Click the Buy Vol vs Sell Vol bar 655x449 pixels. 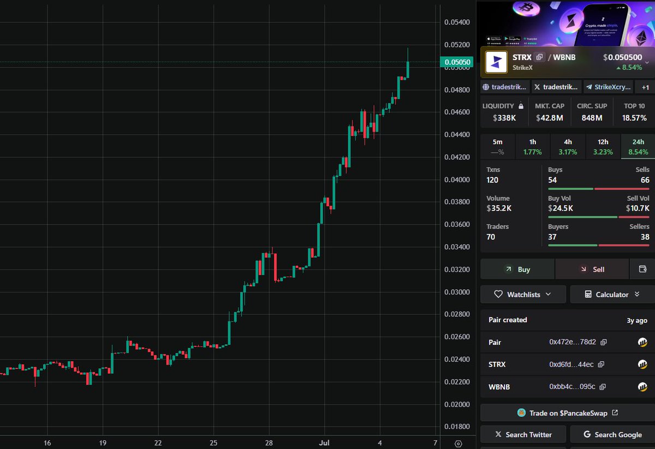coord(599,217)
